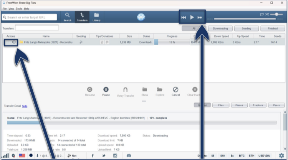Skip to previous track

pos(184,17)
